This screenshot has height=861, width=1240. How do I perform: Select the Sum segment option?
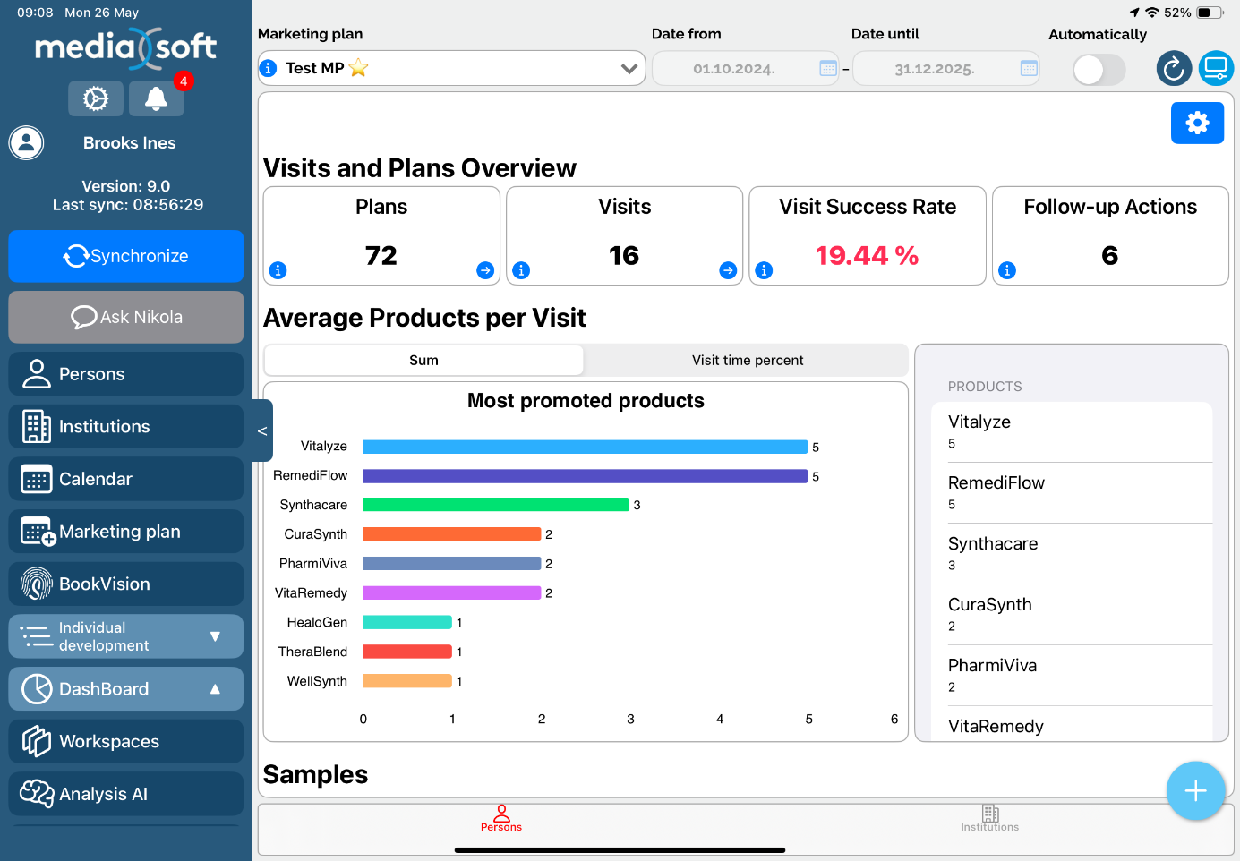point(423,361)
